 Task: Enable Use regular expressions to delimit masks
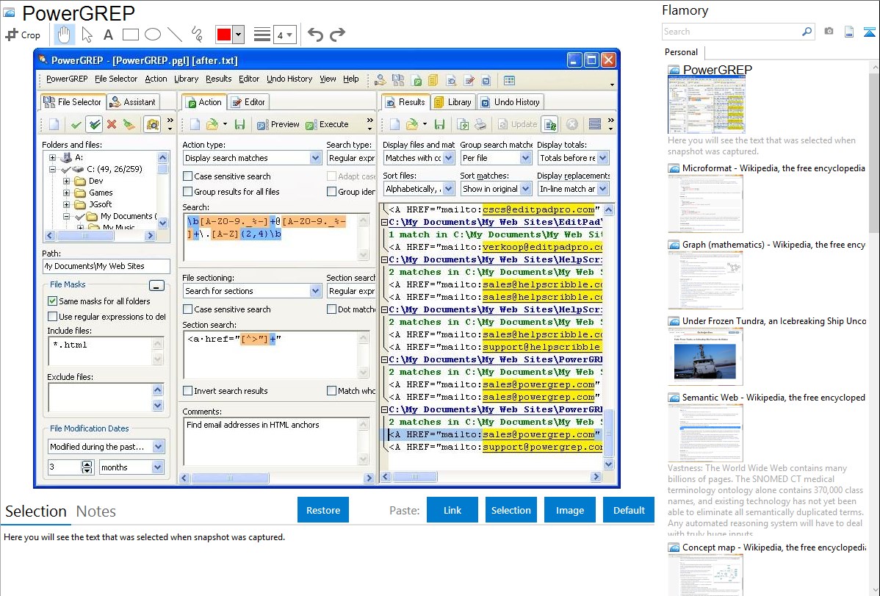click(53, 316)
